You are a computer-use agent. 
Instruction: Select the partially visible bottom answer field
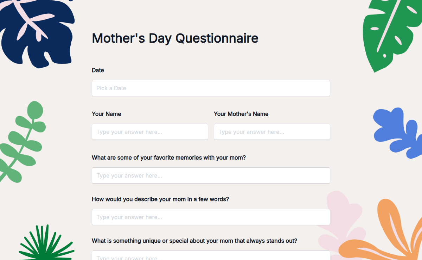click(x=211, y=256)
